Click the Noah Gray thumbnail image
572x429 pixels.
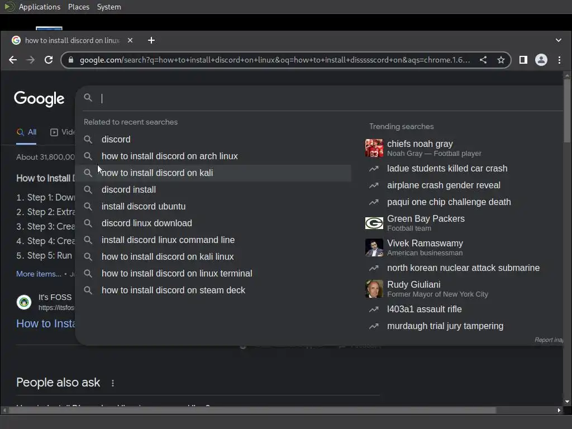[x=374, y=148]
